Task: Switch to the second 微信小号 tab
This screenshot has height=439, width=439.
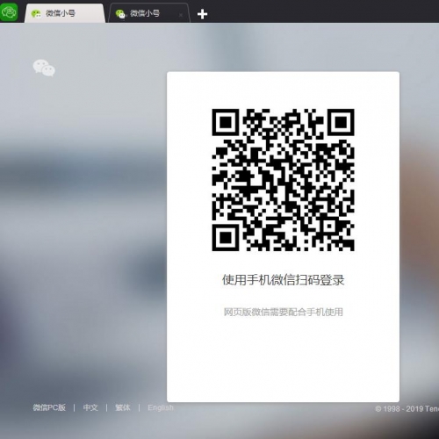Action: coord(148,13)
